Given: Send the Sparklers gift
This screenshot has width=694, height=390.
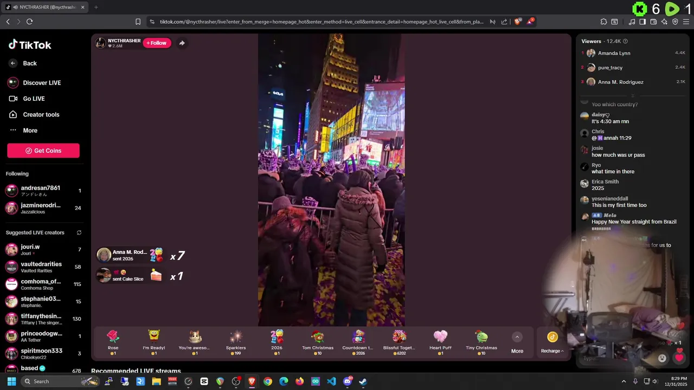Looking at the screenshot, I should 236,342.
